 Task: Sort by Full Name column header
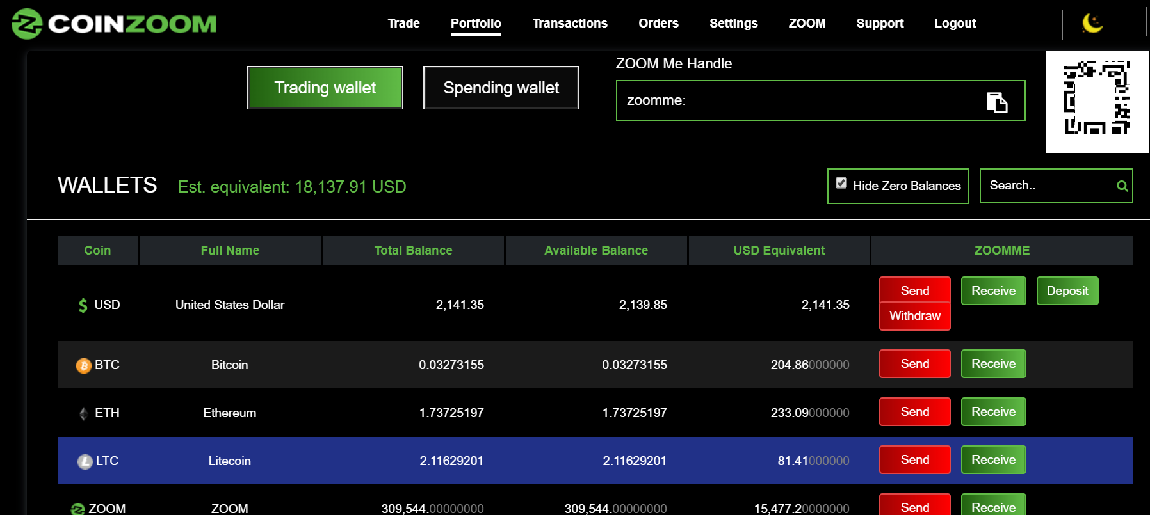coord(230,250)
